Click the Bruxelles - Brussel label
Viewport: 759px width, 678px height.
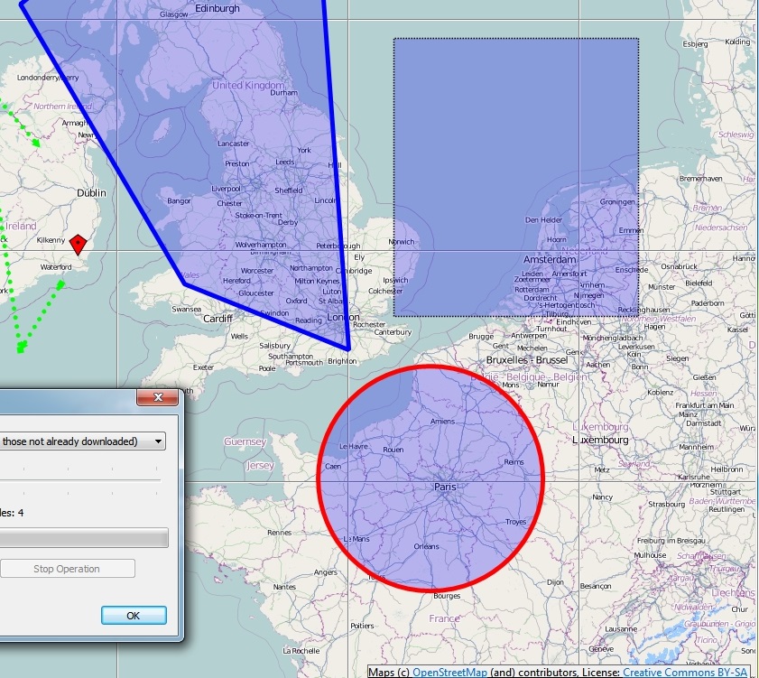tap(527, 360)
